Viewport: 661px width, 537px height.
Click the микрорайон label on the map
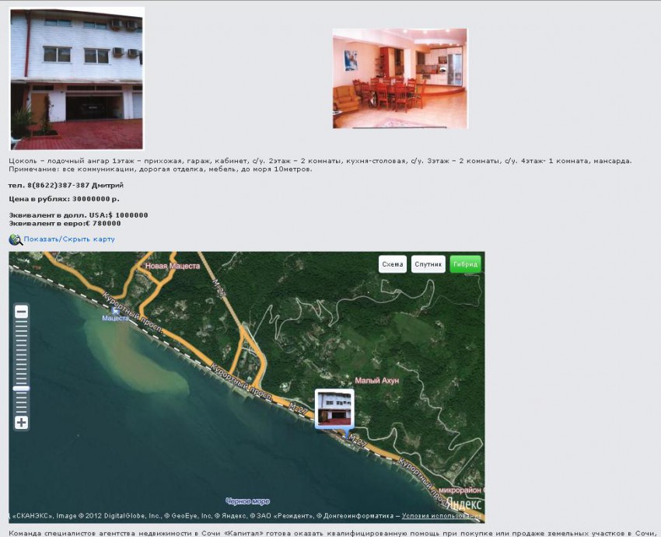(x=459, y=490)
